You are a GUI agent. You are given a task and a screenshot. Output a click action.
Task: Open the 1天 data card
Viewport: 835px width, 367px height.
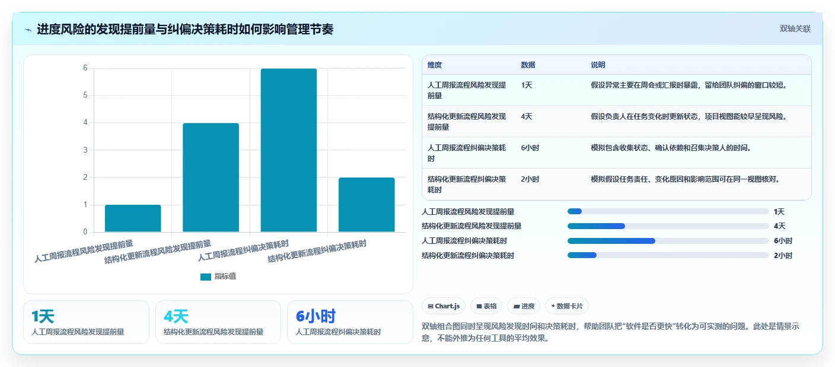[86, 322]
